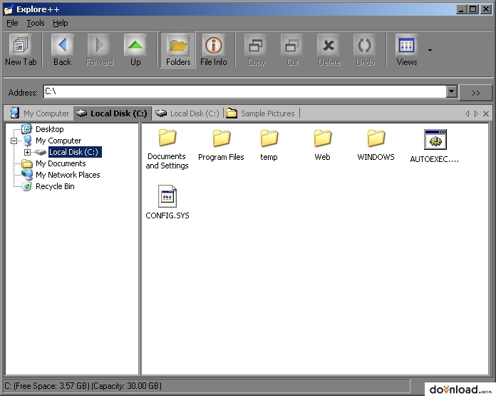Image resolution: width=496 pixels, height=396 pixels.
Task: Select the AUTOEXEC batch file icon
Action: coord(435,139)
